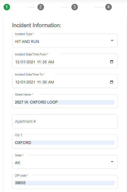Click the Incident Information heading
The height and width of the screenshot is (192, 127).
37,25
